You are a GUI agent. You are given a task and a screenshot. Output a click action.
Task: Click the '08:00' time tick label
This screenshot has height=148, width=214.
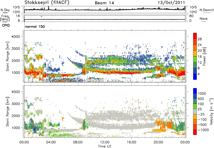(x=78, y=142)
